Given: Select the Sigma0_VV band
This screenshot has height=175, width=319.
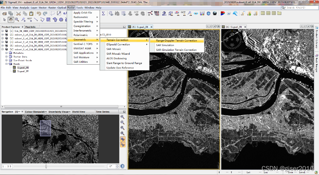Looking at the screenshot, I should coord(23,71).
